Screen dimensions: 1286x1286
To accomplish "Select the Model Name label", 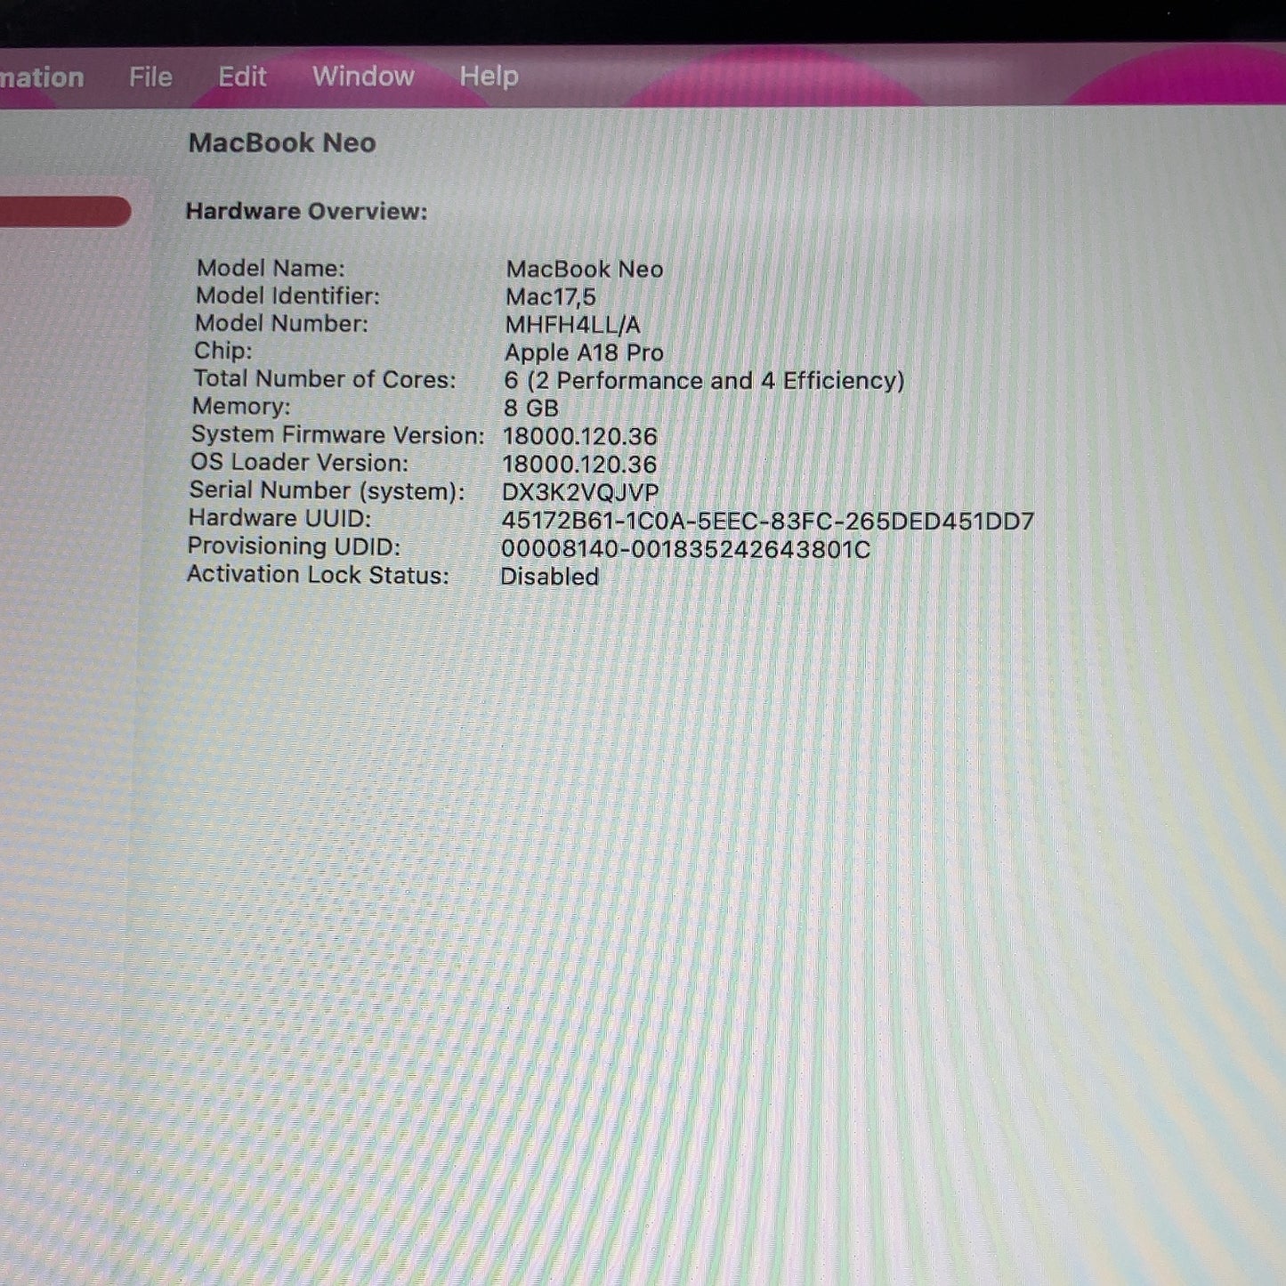I will [271, 268].
